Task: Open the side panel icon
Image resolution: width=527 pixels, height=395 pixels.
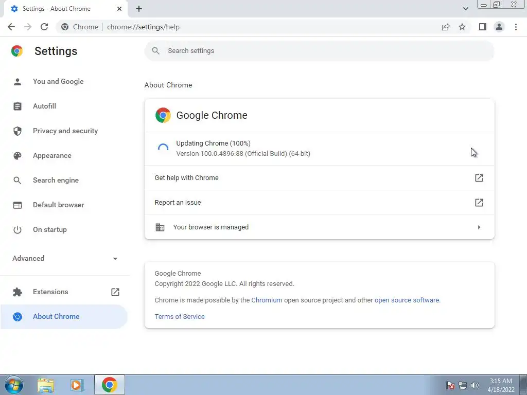Action: click(483, 27)
